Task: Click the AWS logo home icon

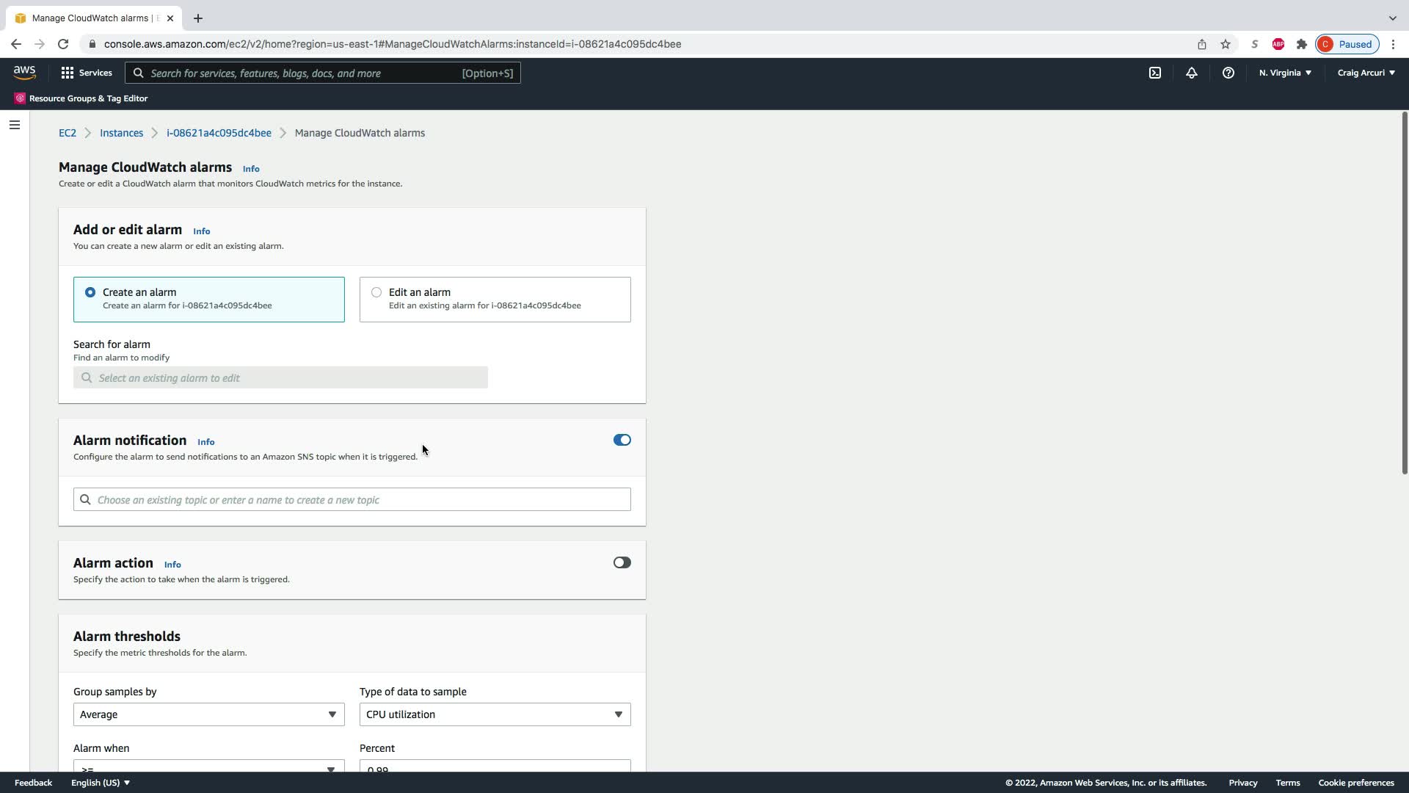Action: pos(24,72)
